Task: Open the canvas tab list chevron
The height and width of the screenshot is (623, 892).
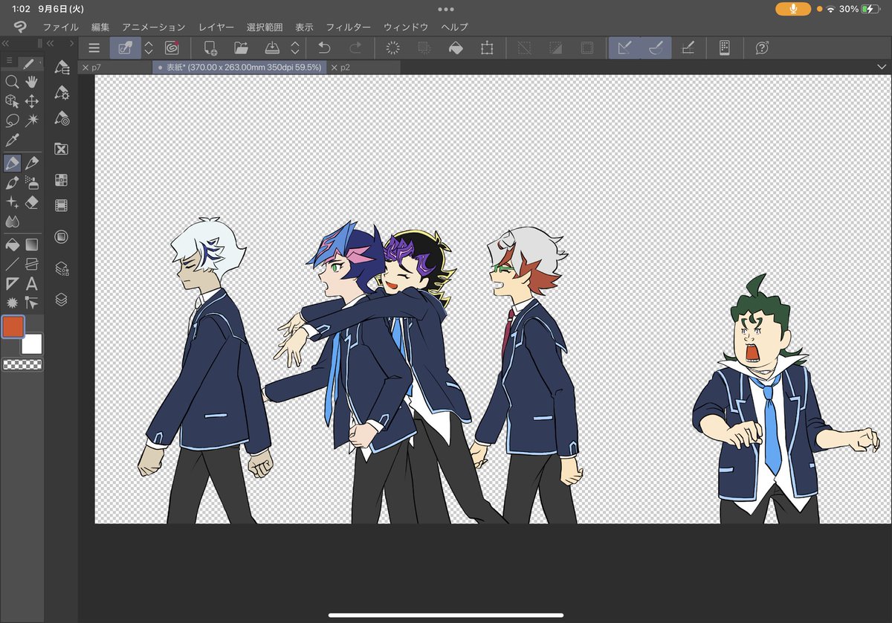Action: [x=881, y=67]
